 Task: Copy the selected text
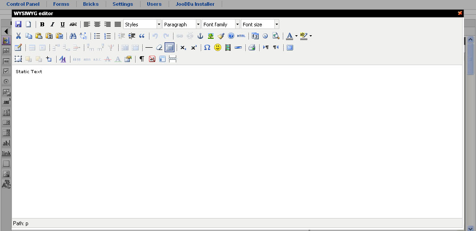29,36
